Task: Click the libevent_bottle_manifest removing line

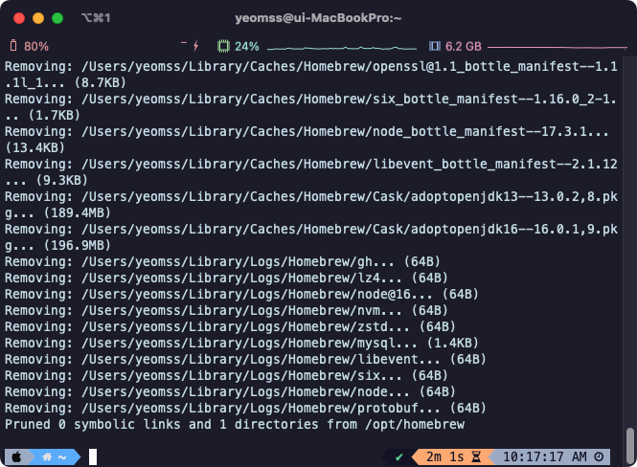Action: pyautogui.click(x=311, y=171)
